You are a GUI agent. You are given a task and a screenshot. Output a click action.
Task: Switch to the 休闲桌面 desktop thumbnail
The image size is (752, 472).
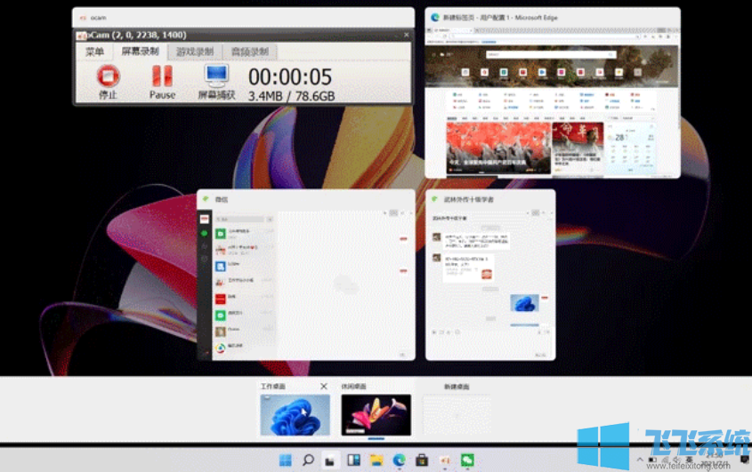click(376, 415)
